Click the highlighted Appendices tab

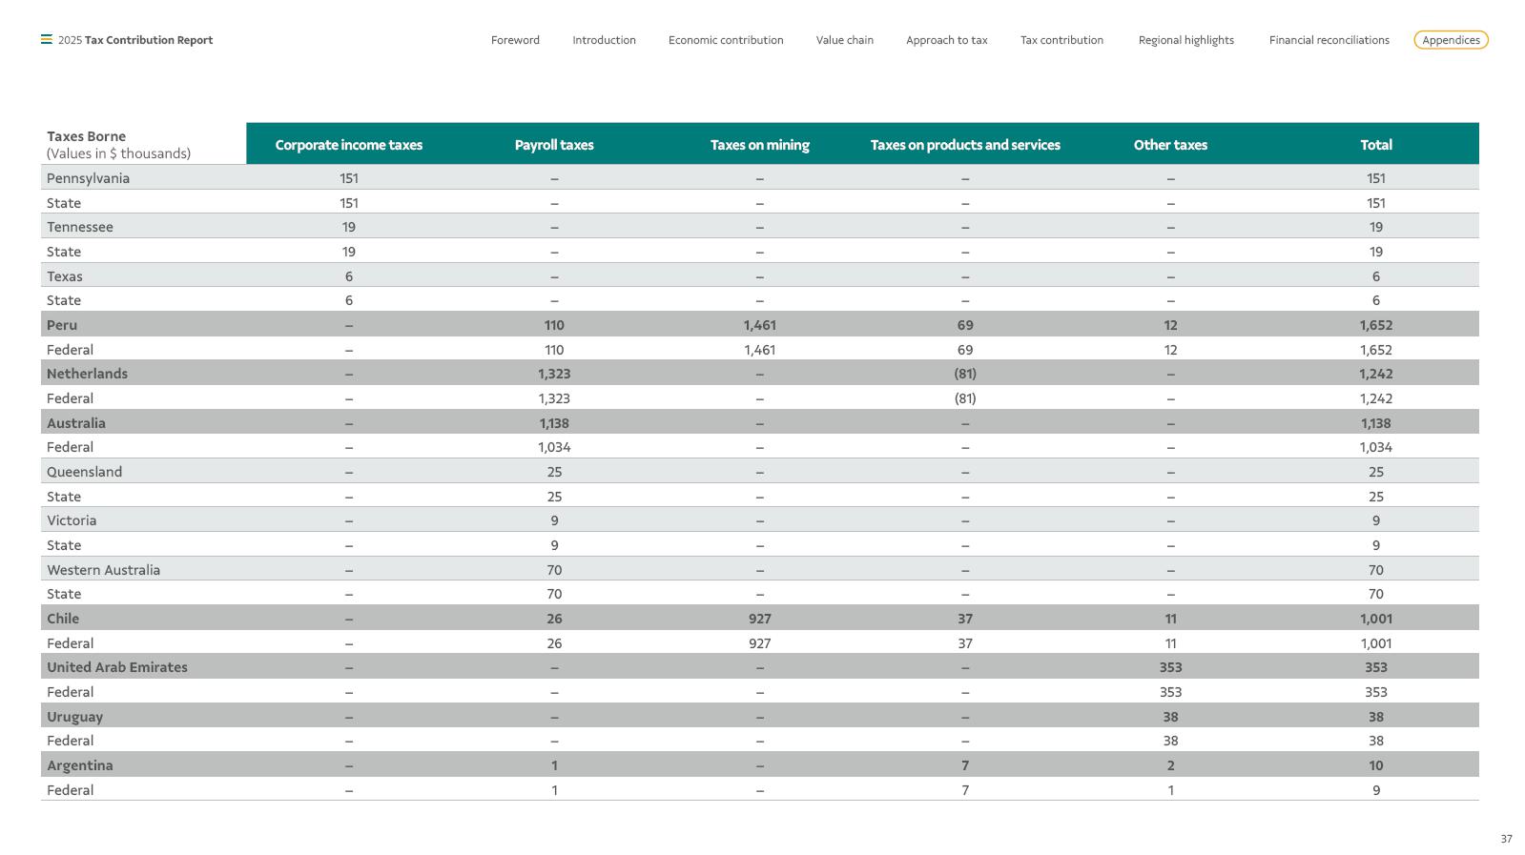click(x=1451, y=40)
